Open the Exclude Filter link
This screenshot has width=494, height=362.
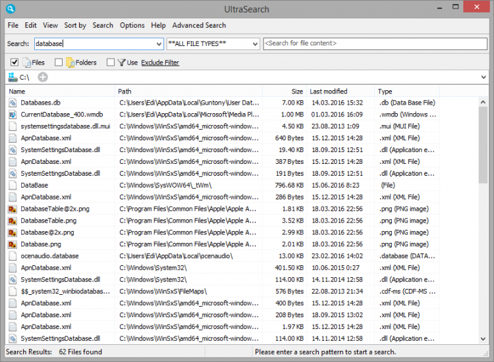point(160,63)
